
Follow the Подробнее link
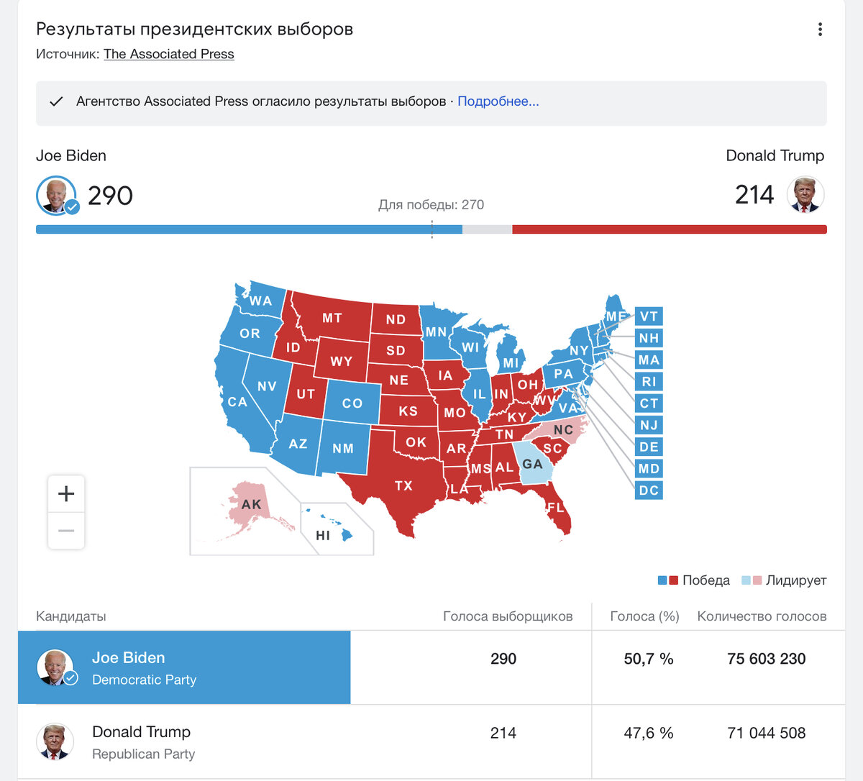pos(498,101)
